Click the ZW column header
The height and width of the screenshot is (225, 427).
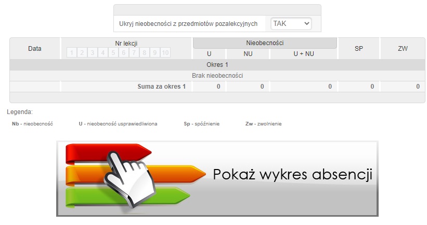[403, 49]
